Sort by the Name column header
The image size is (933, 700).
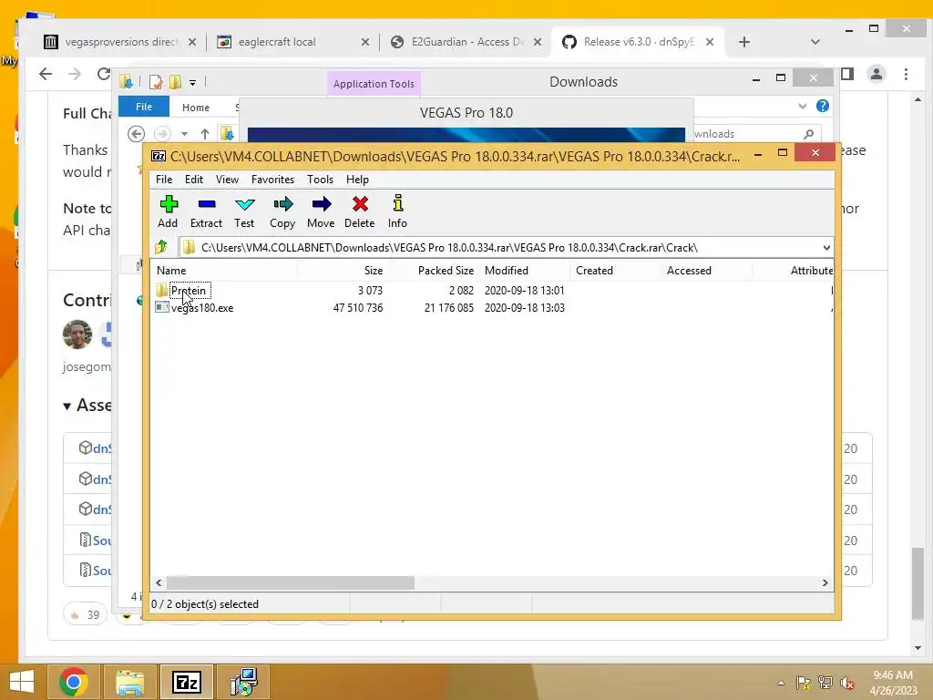[223, 270]
